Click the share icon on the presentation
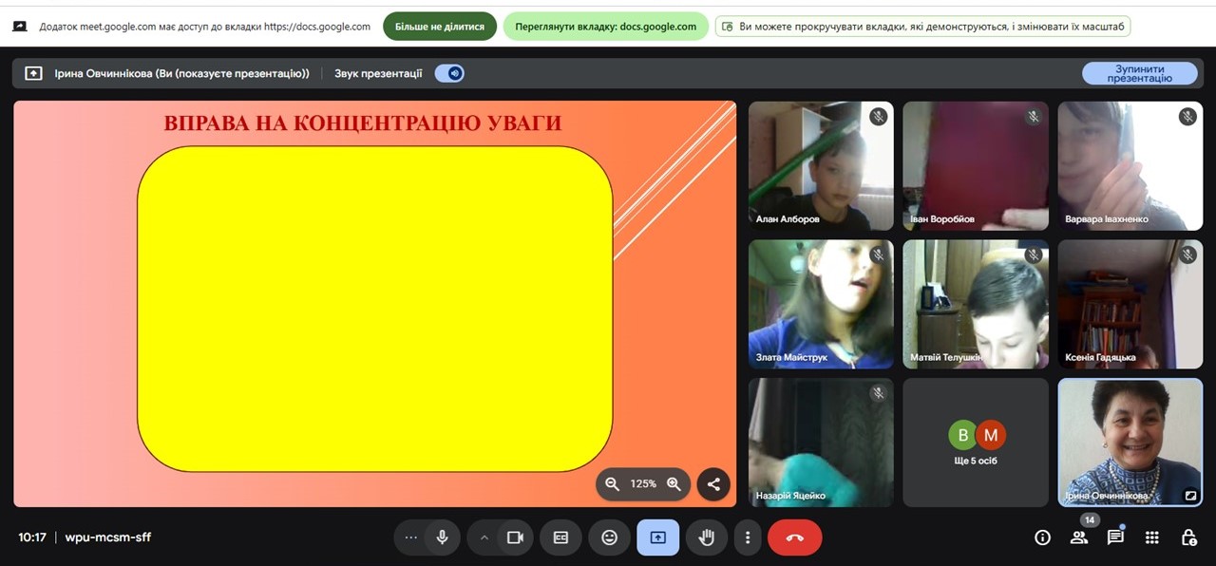This screenshot has width=1216, height=566. click(713, 483)
